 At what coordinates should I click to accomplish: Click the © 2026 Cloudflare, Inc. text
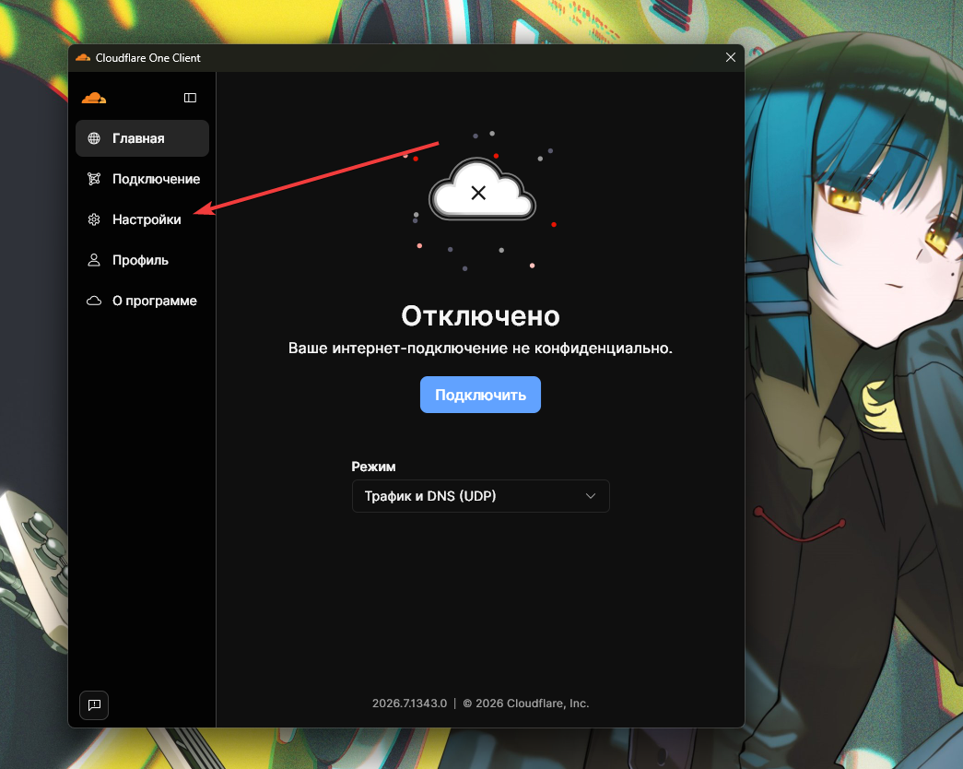click(x=525, y=704)
